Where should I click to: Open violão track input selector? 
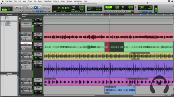(38, 33)
